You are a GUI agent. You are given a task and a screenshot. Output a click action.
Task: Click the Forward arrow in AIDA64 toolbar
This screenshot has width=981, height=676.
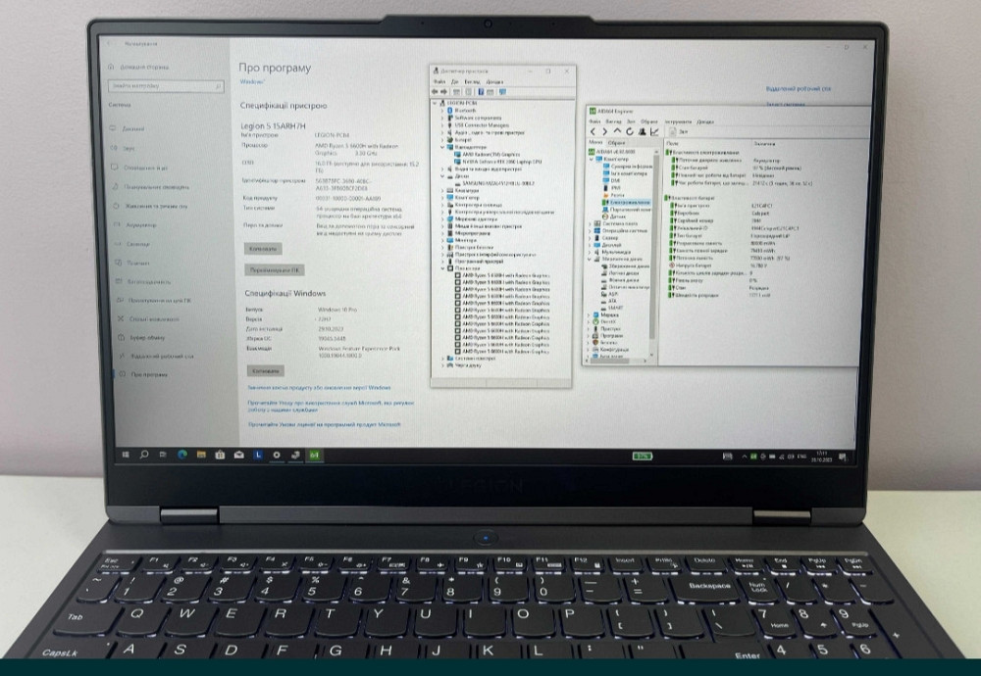603,130
